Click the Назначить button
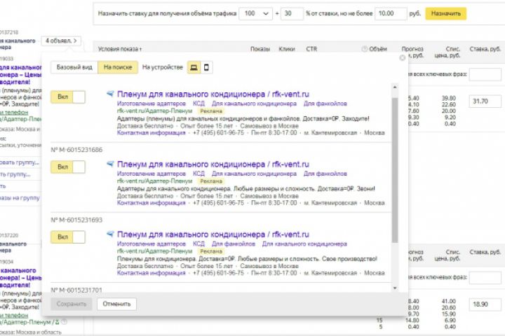This screenshot has width=505, height=336. pos(446,13)
